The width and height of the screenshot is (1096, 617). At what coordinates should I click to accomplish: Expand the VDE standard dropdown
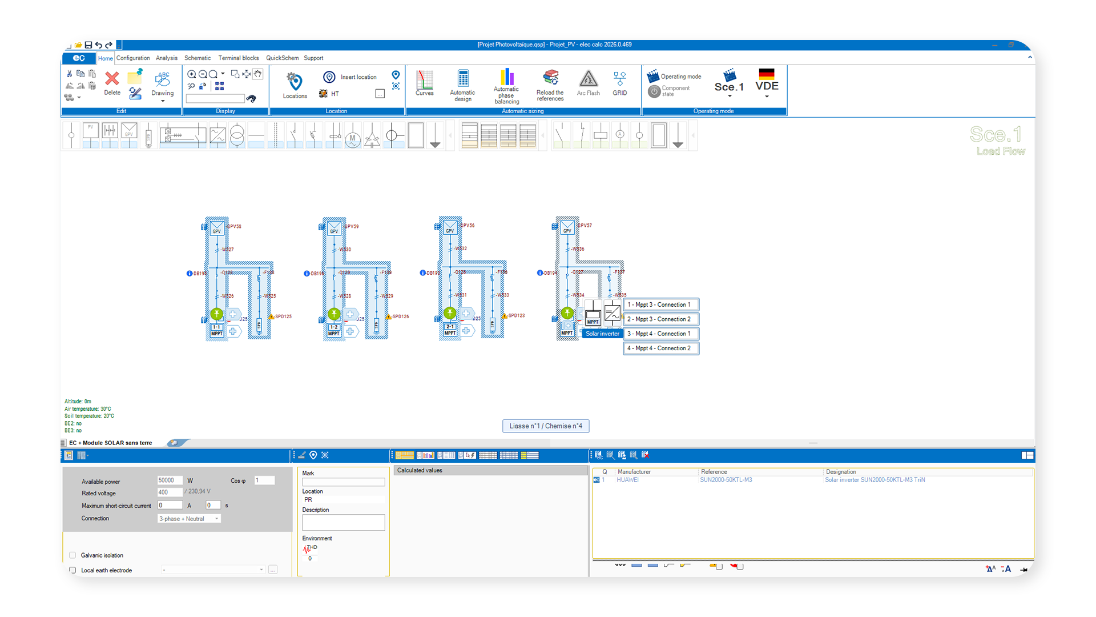pyautogui.click(x=767, y=97)
